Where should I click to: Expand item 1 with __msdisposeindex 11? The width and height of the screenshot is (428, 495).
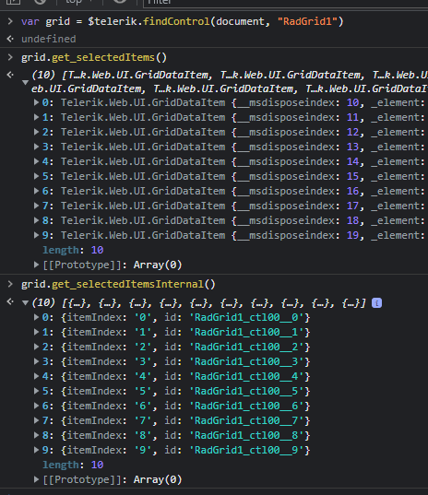pos(36,117)
